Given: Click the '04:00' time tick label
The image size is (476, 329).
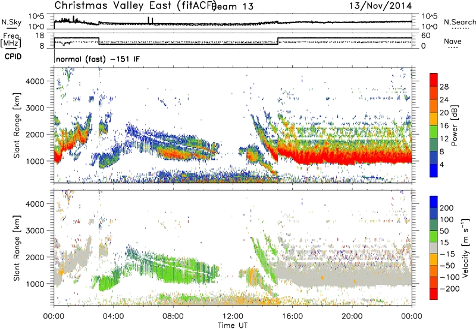Looking at the screenshot, I should pos(113,317).
